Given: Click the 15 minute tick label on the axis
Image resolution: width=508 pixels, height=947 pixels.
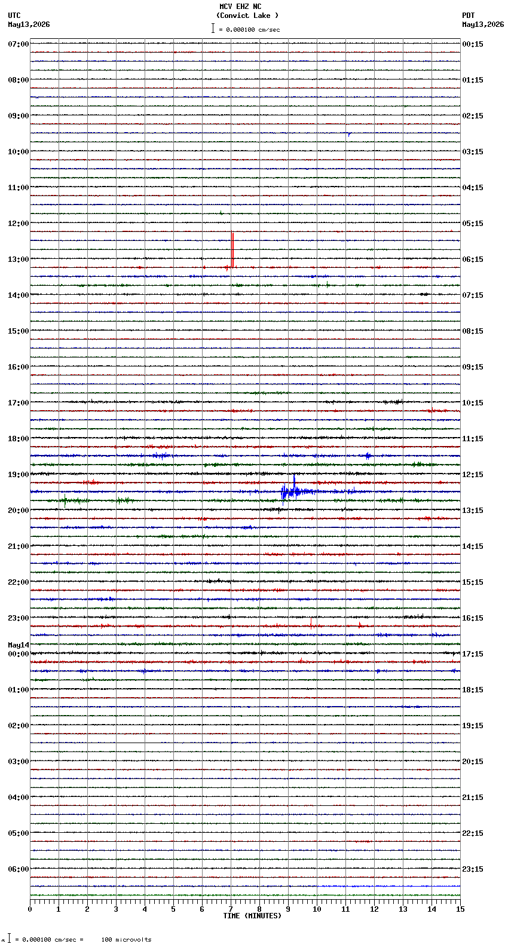Looking at the screenshot, I should 460,909.
